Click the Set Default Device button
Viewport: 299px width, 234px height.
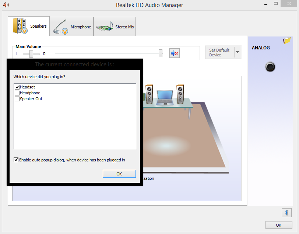coord(220,52)
